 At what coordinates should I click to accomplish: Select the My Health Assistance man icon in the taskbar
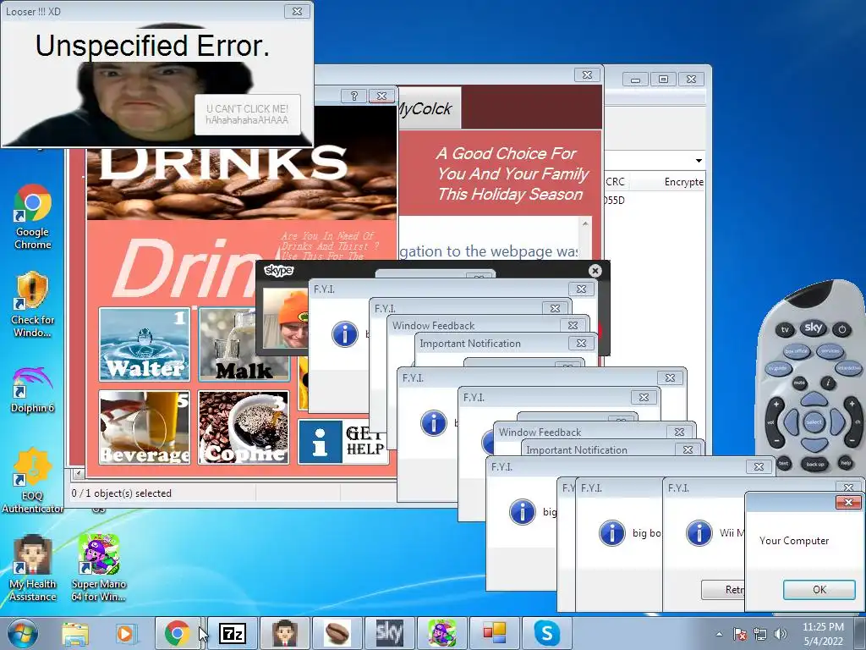point(284,633)
